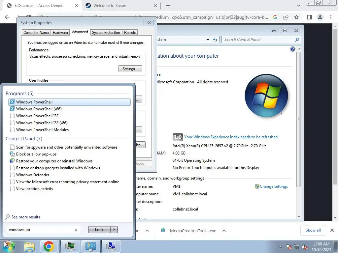Switch to the Computer Name tab

pos(36,33)
